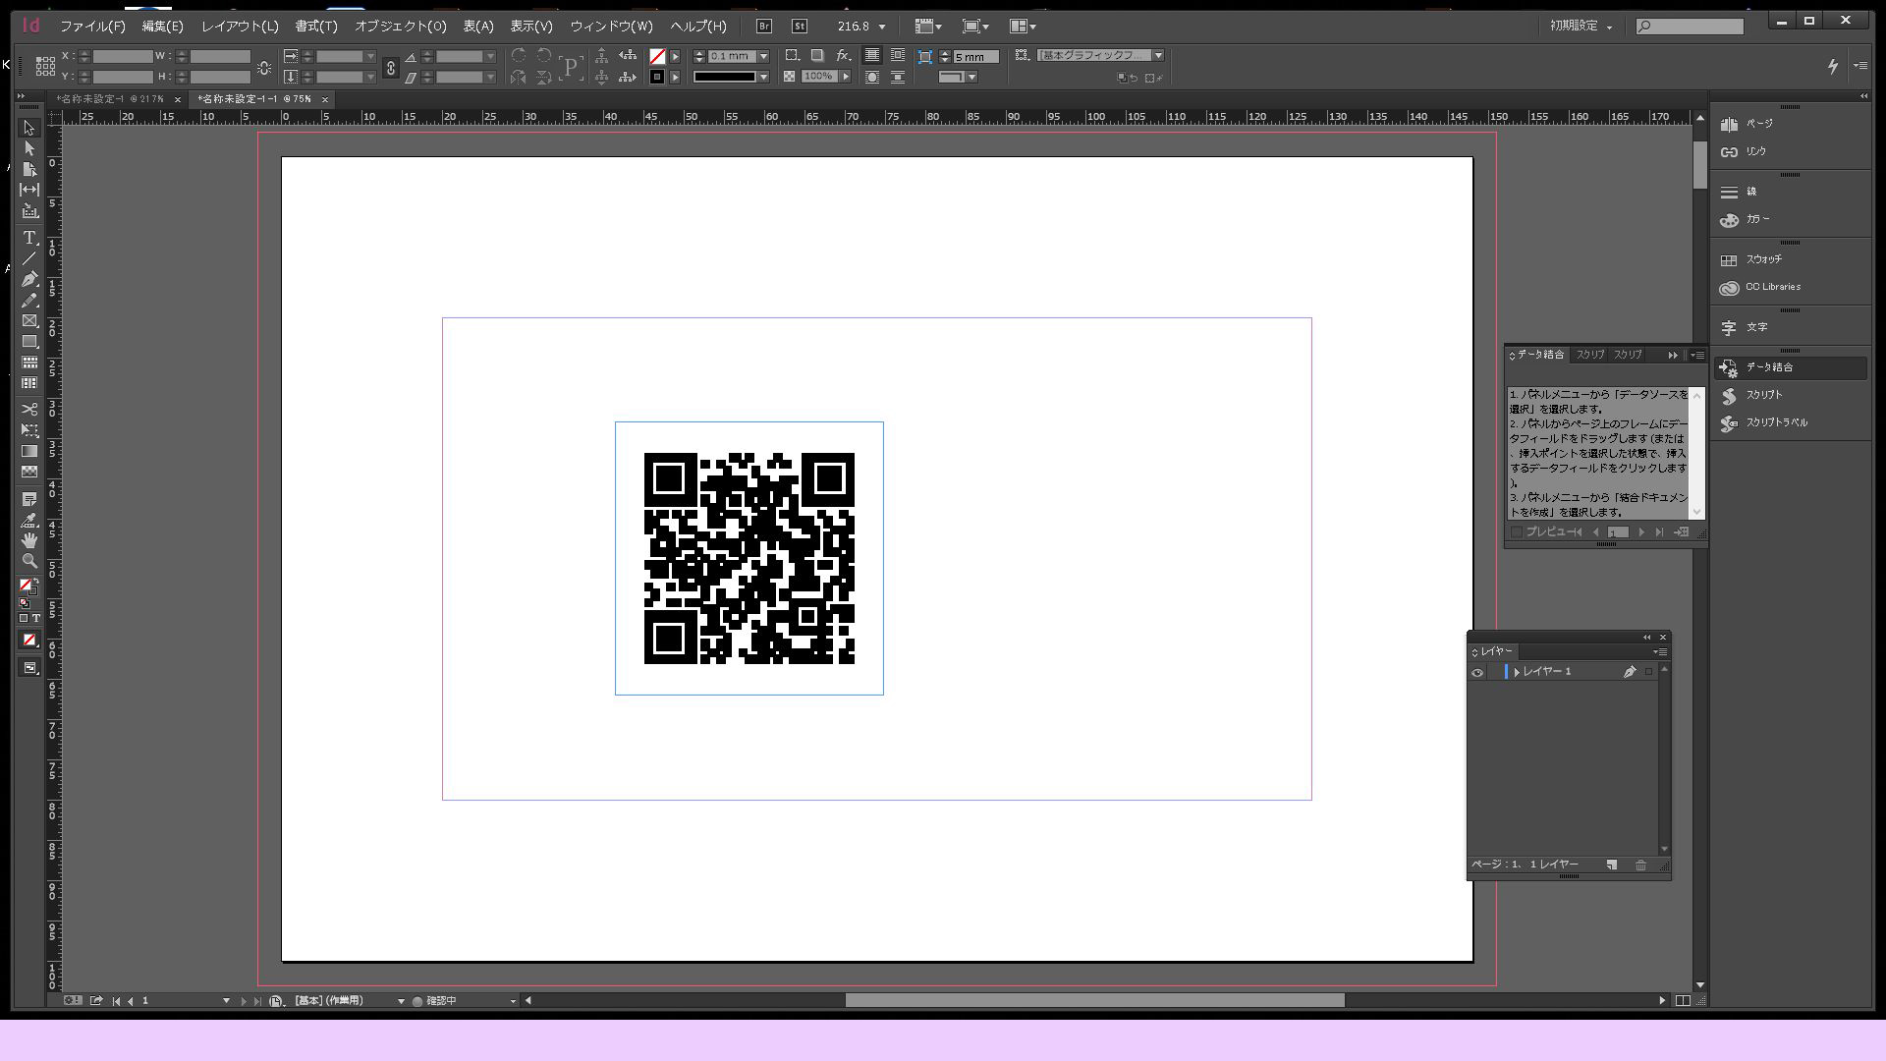This screenshot has height=1061, width=1886.
Task: Open the ファイル(F) menu
Action: click(x=92, y=27)
